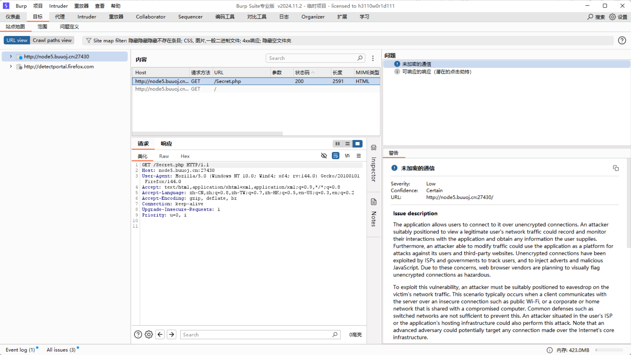Switch to the Collaborator tab

pos(151,17)
